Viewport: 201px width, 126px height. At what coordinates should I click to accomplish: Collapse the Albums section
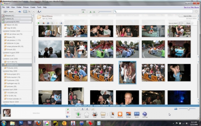[3, 16]
